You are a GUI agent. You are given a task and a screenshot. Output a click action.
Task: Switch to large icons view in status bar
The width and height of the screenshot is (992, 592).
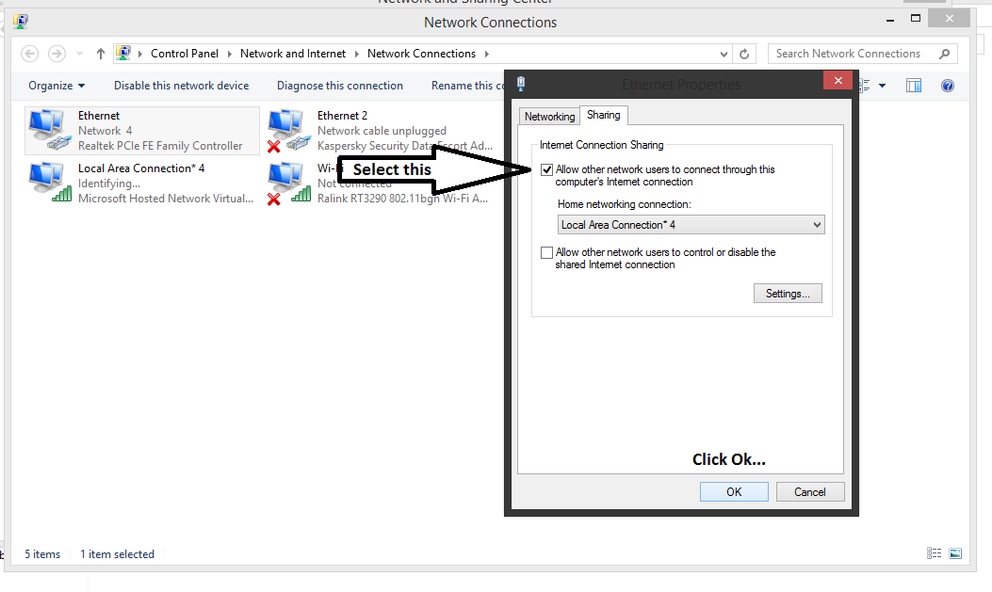[955, 553]
